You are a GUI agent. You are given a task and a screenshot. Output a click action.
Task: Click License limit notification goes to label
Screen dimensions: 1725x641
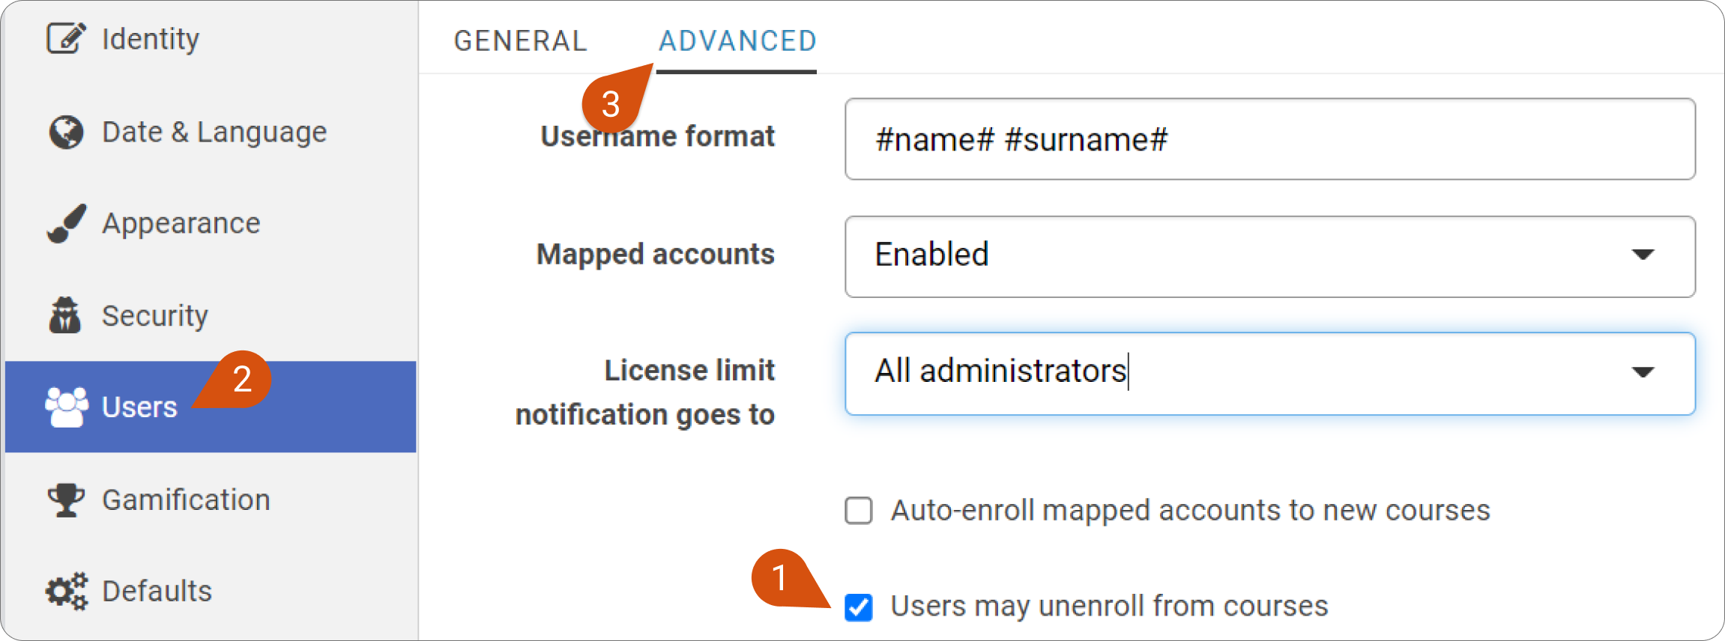tap(645, 392)
